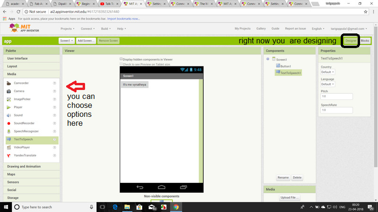This screenshot has height=212, width=378.
Task: Open the Help menu
Action: point(121,29)
